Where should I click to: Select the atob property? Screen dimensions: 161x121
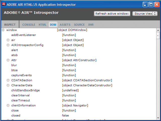point(15,55)
